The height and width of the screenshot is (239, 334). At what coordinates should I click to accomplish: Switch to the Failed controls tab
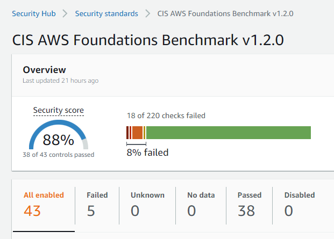coord(97,205)
